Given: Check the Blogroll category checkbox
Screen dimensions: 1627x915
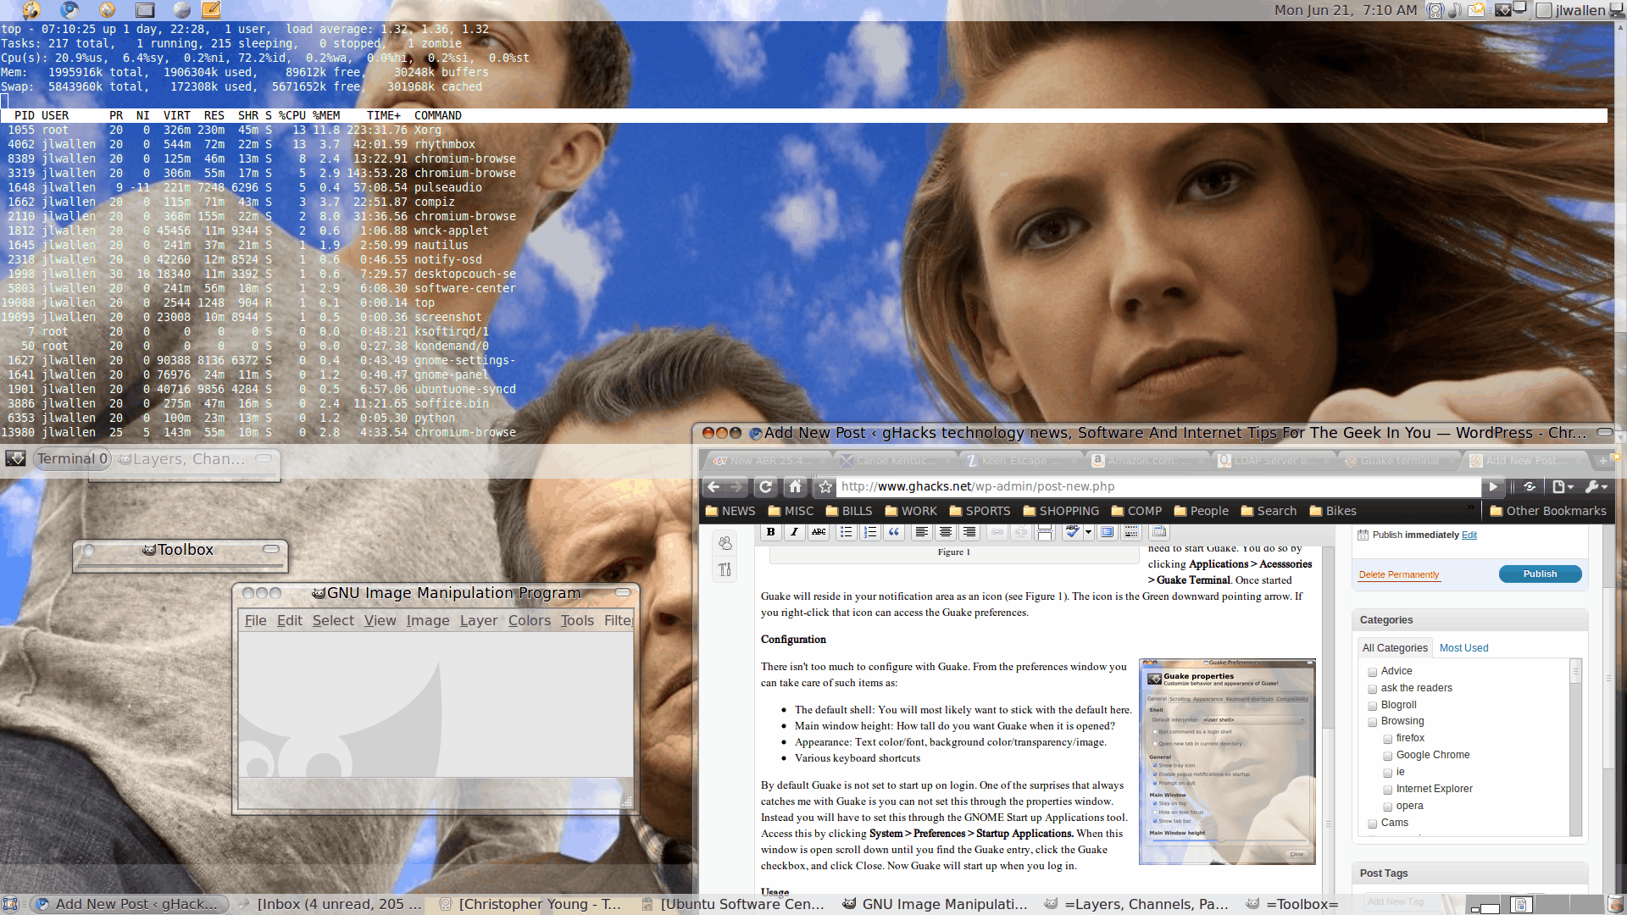Looking at the screenshot, I should pos(1372,706).
